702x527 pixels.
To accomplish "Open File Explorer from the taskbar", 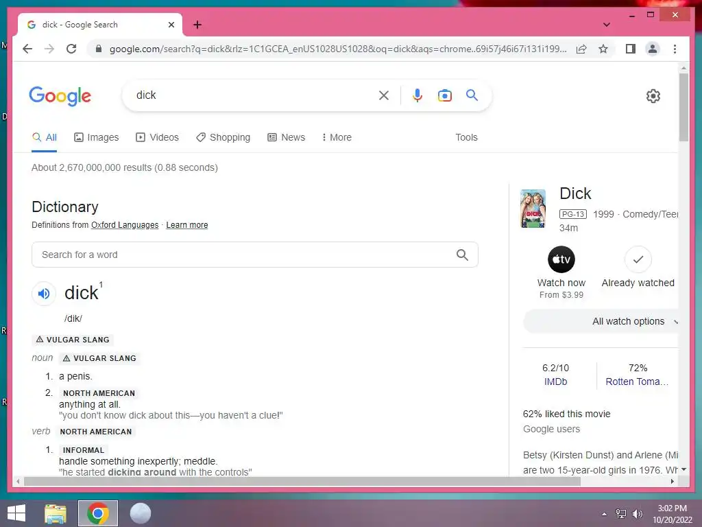I will [x=56, y=513].
